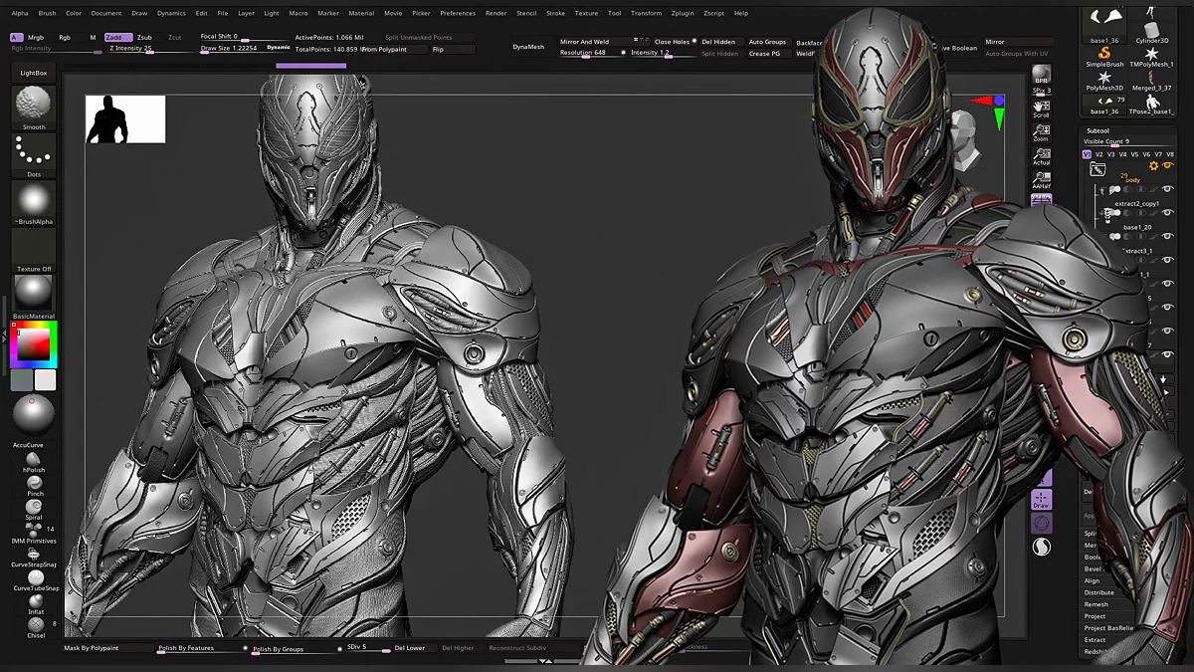
Task: Expand the Align section
Action: 1093,580
